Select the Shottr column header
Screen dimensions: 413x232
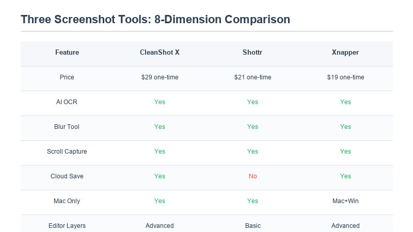[x=252, y=53]
